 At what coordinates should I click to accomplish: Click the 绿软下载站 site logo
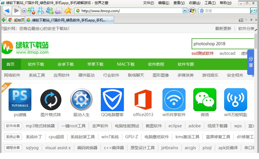(x=25, y=48)
